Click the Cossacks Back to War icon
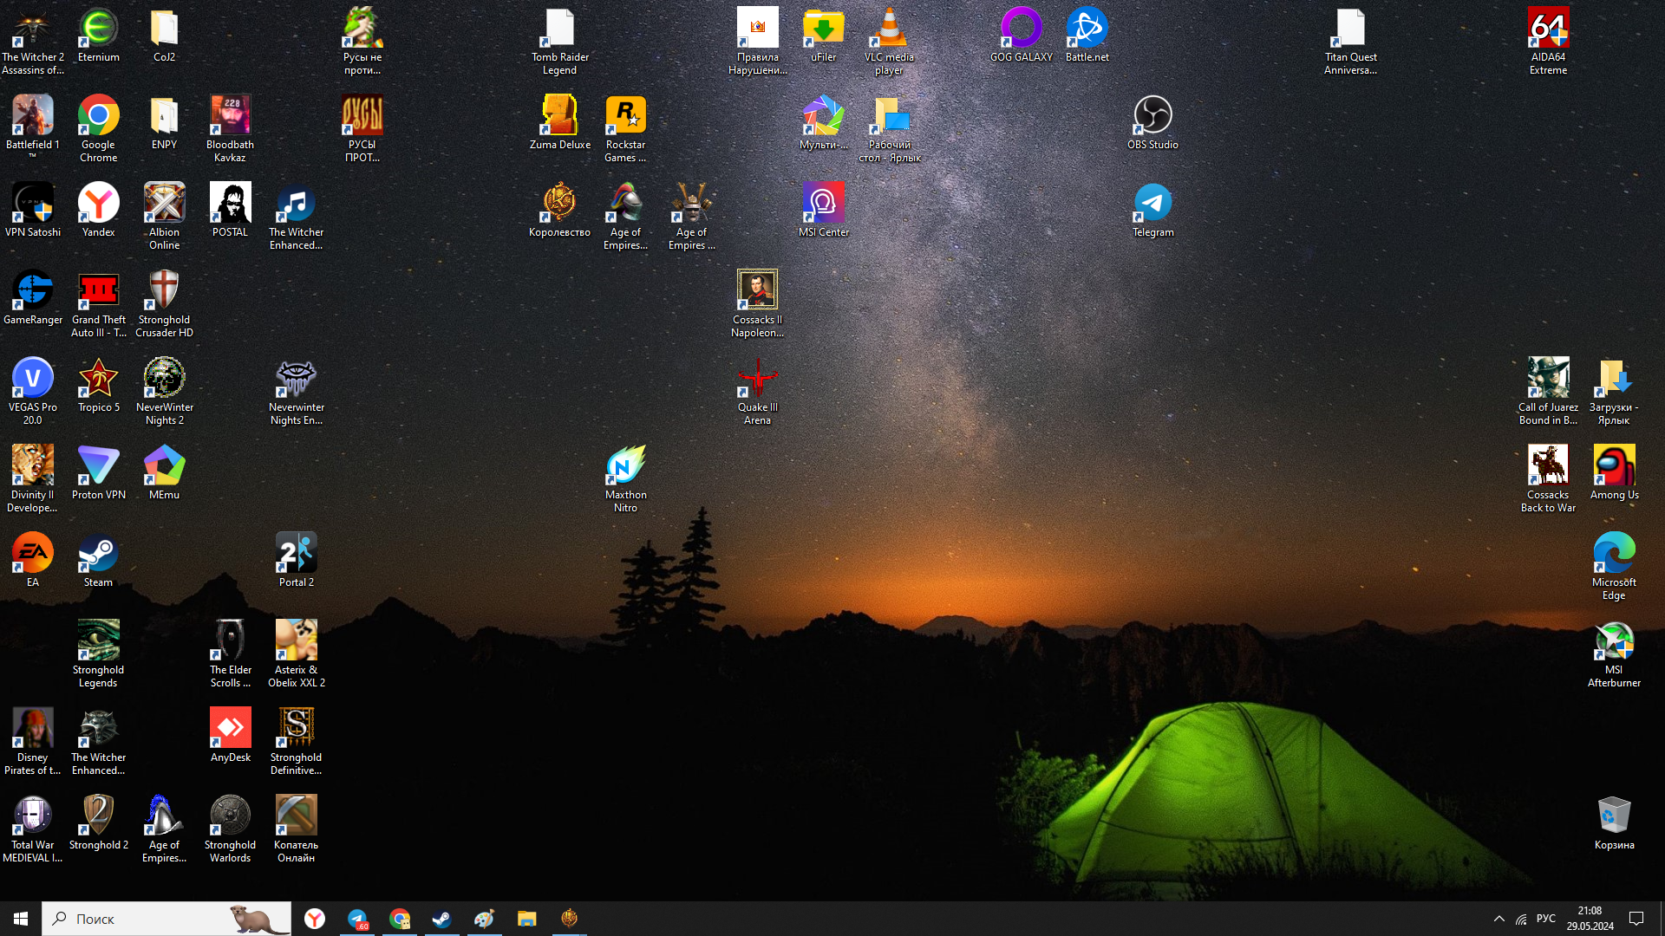The image size is (1665, 936). click(1549, 465)
